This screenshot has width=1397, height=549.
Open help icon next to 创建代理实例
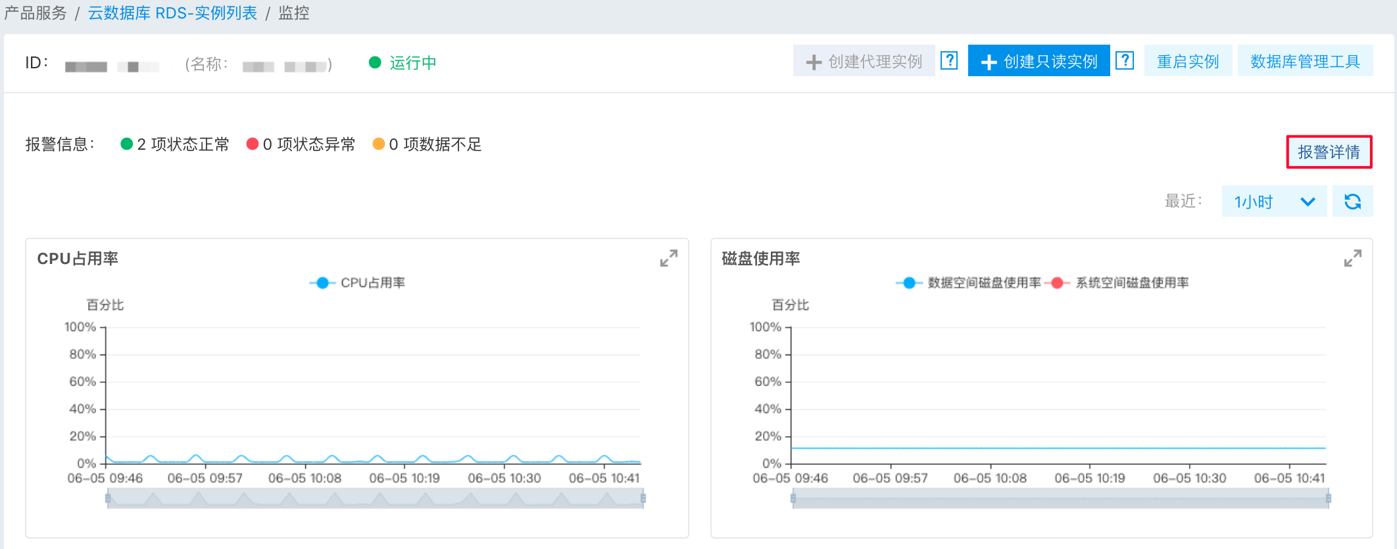949,60
